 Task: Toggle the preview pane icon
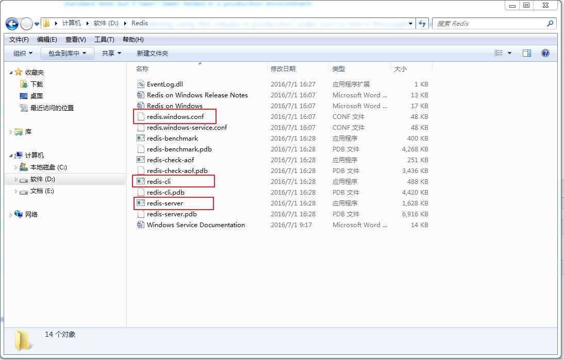coord(526,53)
